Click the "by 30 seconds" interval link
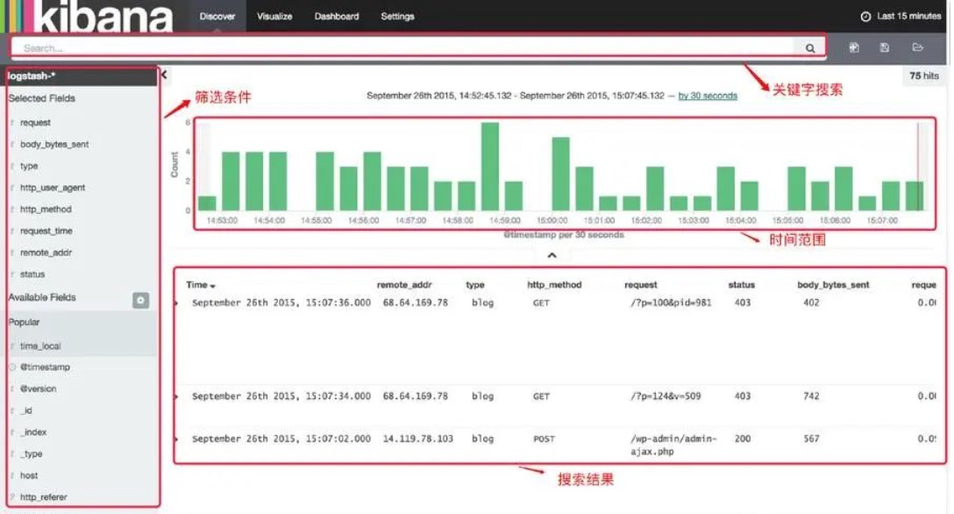This screenshot has width=954, height=514. (708, 96)
